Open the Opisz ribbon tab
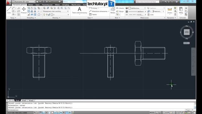Screen dimensions: 202x114 pyautogui.click(x=38, y=5)
